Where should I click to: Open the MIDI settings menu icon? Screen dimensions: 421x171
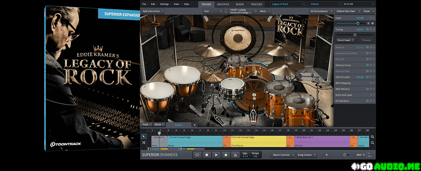pyautogui.click(x=364, y=155)
